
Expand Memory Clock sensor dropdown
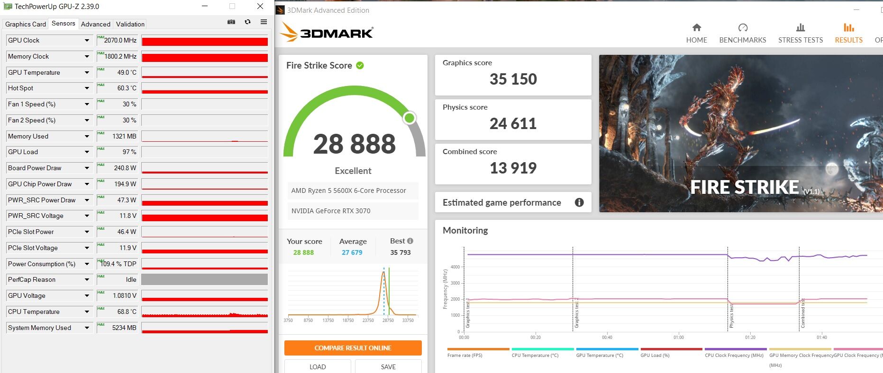[87, 57]
